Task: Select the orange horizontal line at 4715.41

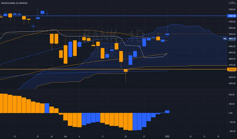Action: click(x=113, y=69)
